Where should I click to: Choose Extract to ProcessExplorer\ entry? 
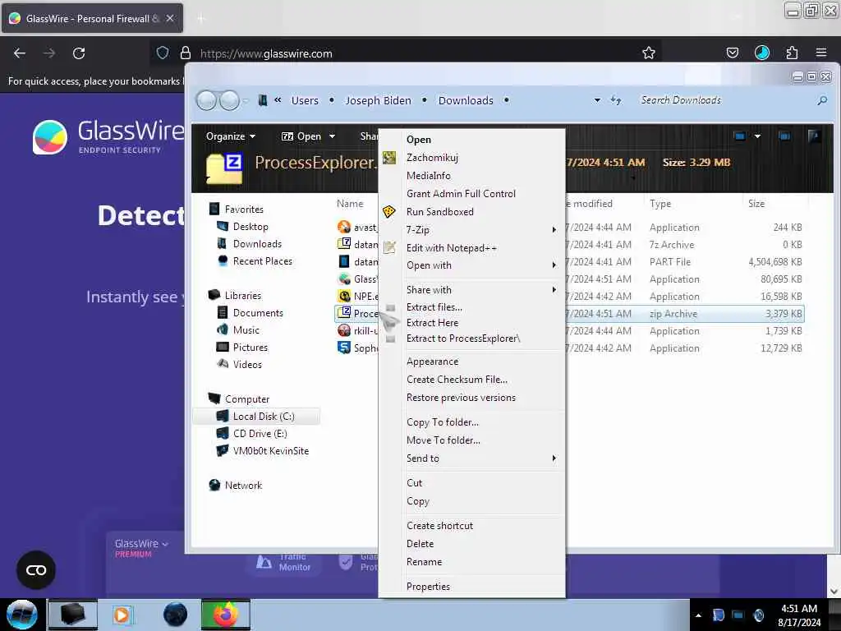463,338
